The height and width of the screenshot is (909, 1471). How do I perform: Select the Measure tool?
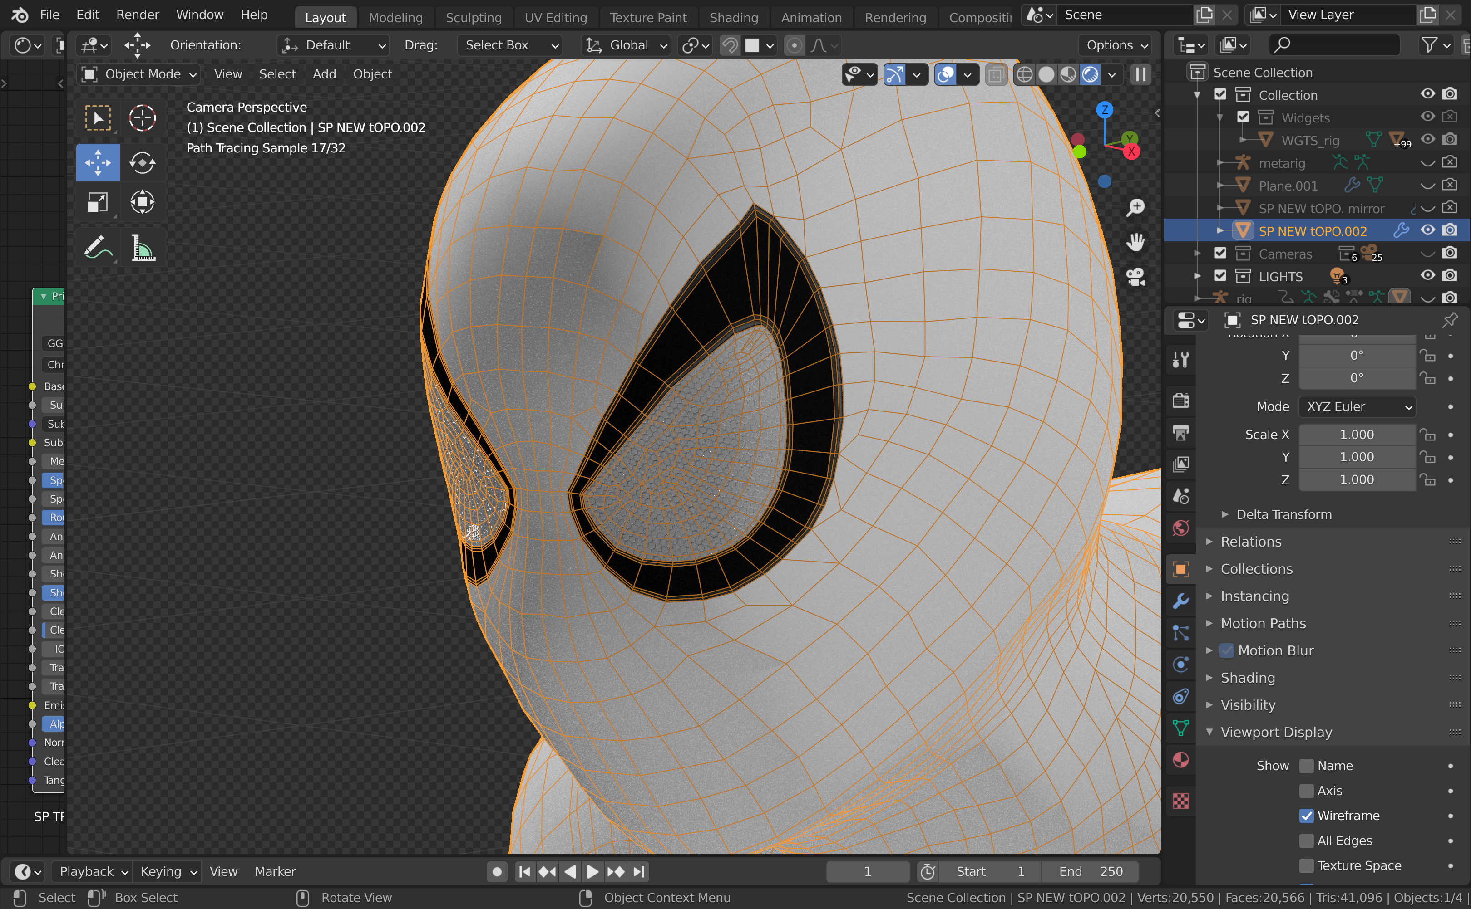[x=143, y=247]
